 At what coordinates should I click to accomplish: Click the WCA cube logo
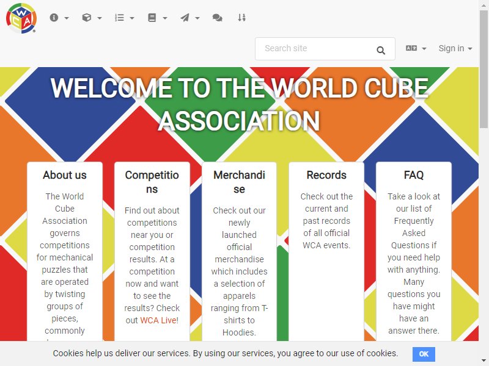pos(21,18)
